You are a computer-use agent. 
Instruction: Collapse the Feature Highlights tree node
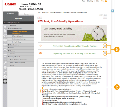tap(9, 28)
